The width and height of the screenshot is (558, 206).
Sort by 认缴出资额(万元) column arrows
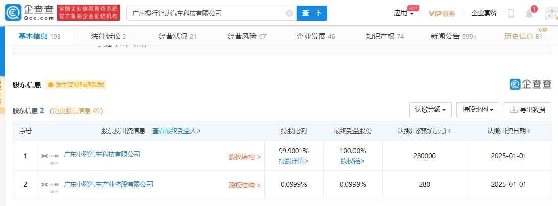pos(449,131)
